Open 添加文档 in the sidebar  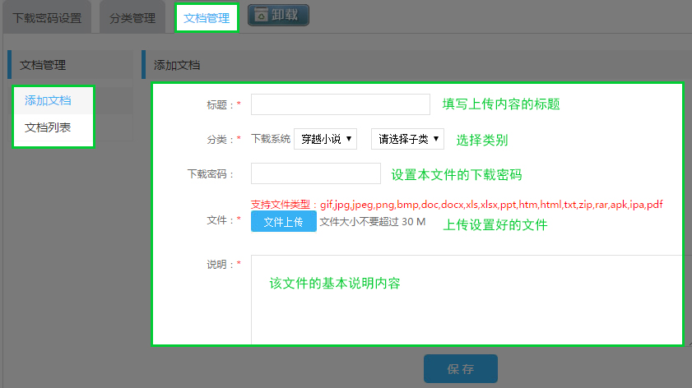point(48,101)
